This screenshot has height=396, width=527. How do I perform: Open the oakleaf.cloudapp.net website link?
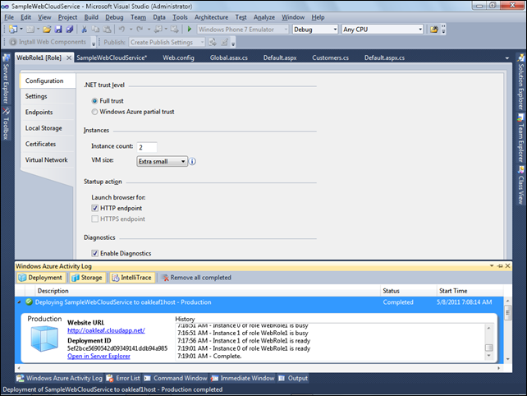click(x=105, y=330)
